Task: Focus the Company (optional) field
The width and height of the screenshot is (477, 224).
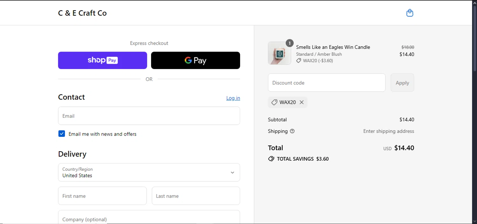Action: pos(149,217)
